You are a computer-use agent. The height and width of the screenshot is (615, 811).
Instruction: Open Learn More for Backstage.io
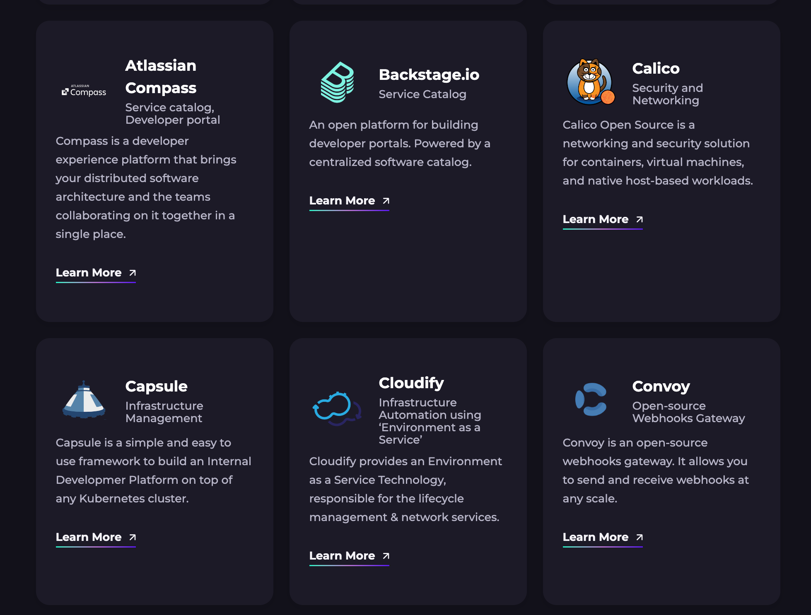click(349, 201)
